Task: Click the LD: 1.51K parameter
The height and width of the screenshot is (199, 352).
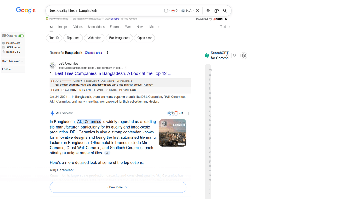Action: [x=69, y=90]
